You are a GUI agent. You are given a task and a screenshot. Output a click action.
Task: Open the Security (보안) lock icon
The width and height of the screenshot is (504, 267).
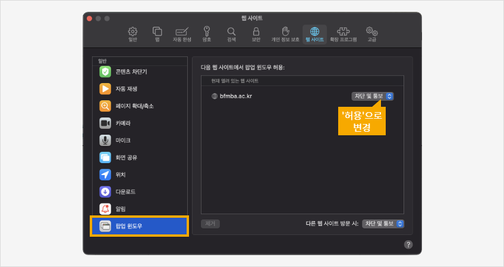click(256, 34)
